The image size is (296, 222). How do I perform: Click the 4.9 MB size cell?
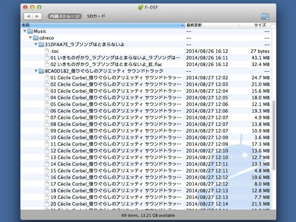[x=262, y=117]
